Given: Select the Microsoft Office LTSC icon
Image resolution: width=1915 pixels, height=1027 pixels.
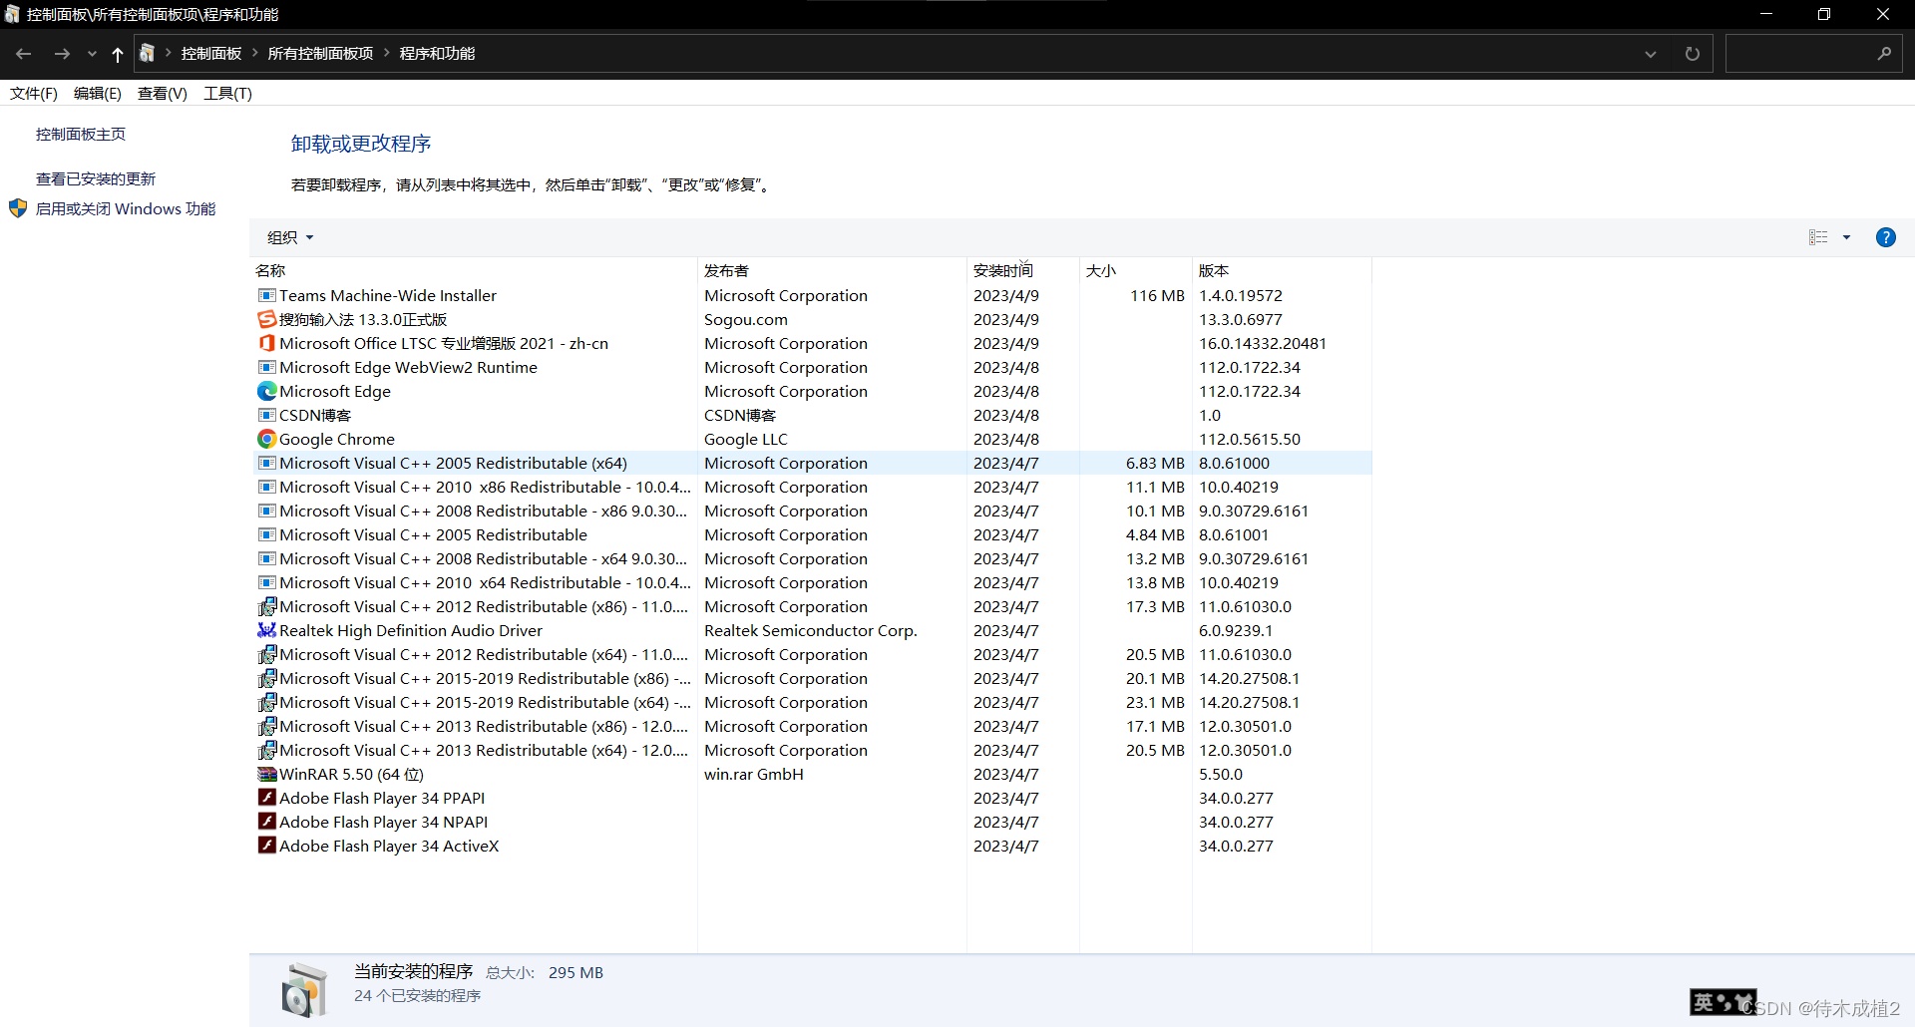Looking at the screenshot, I should coord(267,343).
